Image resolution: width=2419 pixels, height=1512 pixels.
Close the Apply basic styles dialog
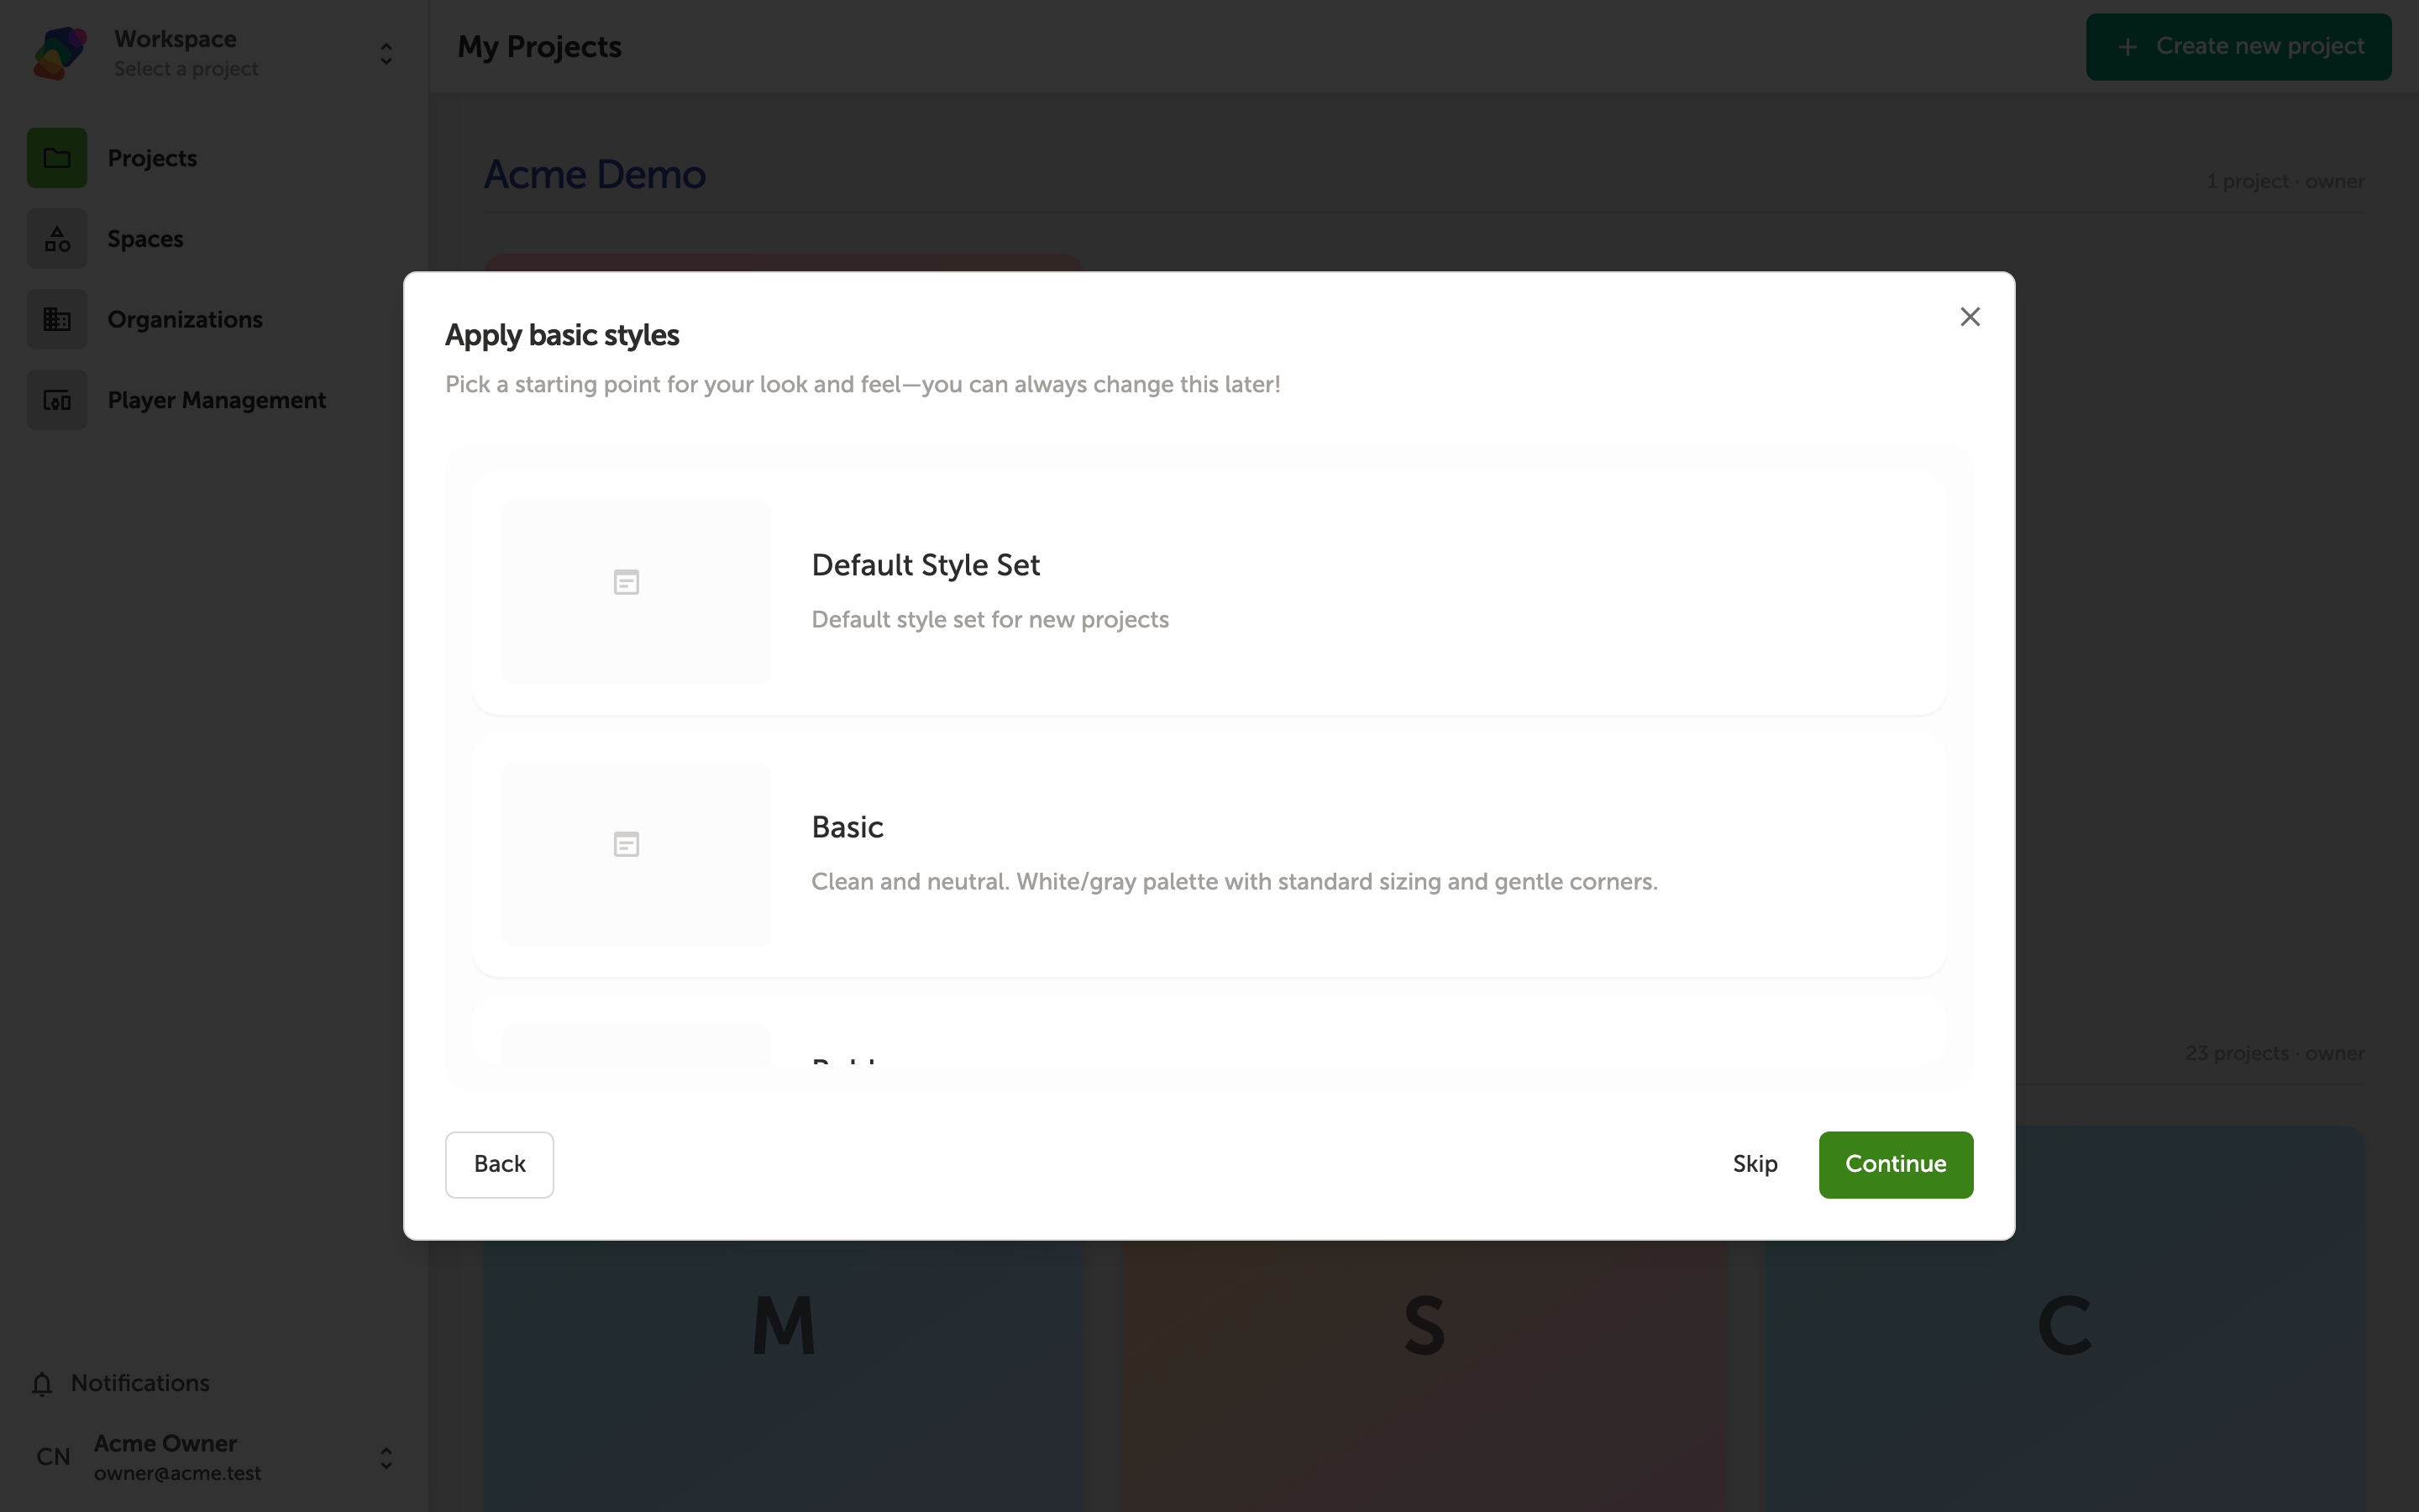[x=1969, y=317]
